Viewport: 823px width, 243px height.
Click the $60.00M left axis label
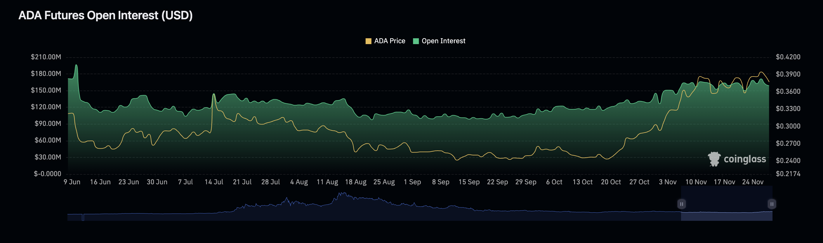tap(48, 140)
